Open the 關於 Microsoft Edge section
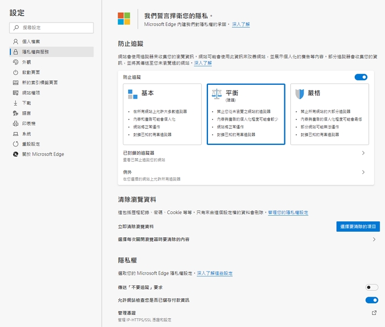 tap(52, 154)
